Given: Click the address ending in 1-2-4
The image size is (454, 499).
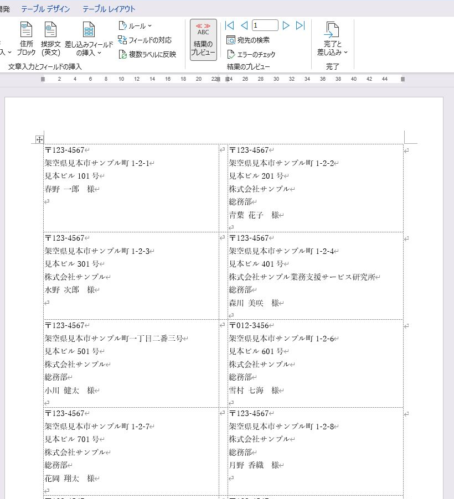Looking at the screenshot, I should pos(282,251).
